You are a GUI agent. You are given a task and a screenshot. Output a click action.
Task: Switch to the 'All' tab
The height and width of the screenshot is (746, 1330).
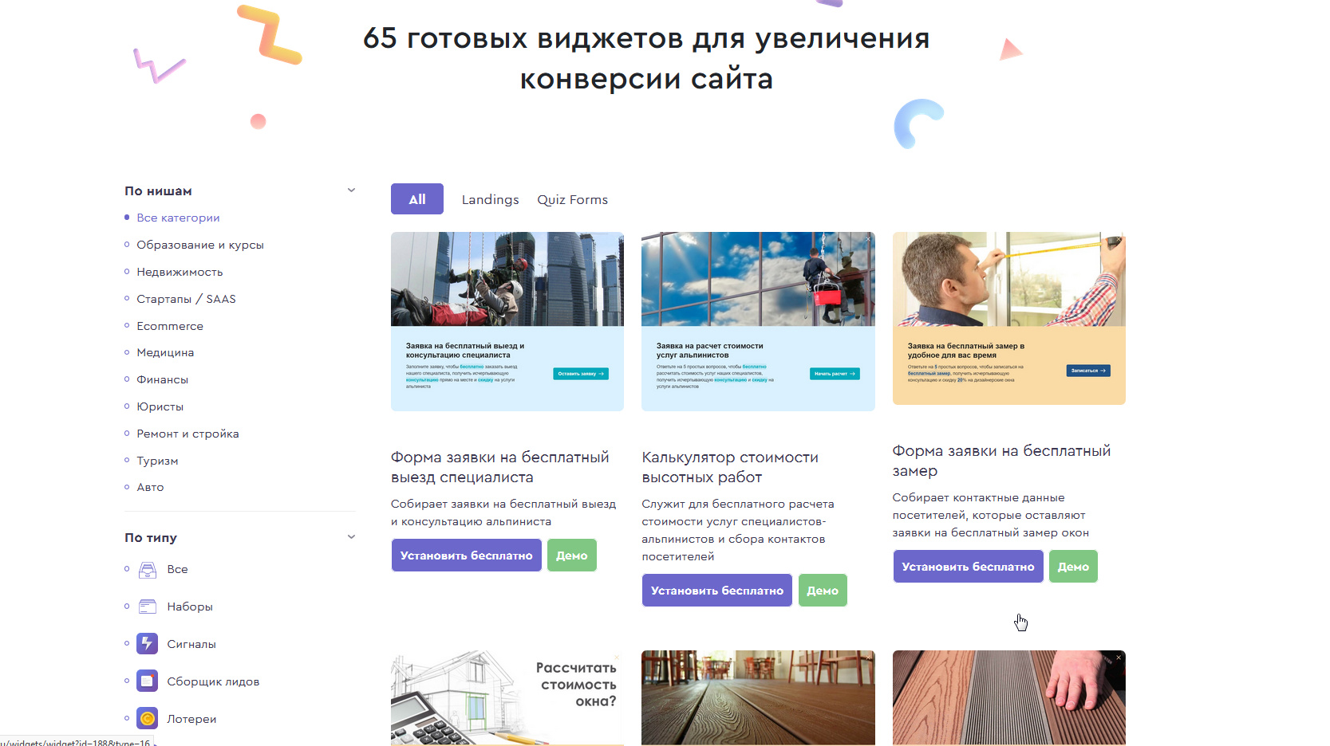(x=417, y=199)
